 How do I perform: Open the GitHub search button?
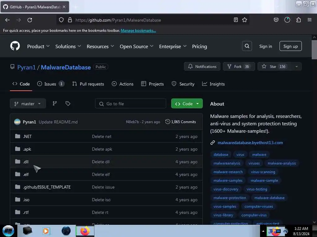point(247,46)
